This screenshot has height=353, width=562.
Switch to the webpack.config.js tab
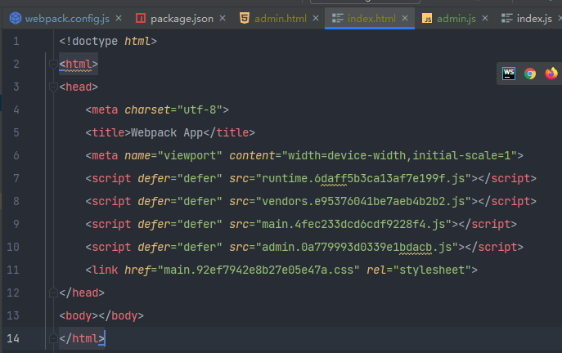click(x=67, y=18)
